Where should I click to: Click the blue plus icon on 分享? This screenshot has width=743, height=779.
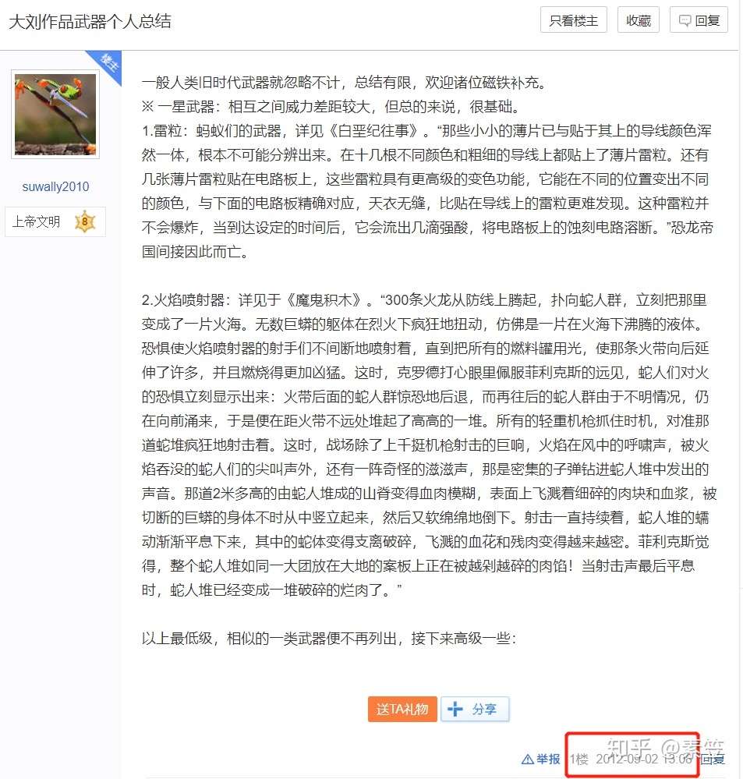point(455,709)
